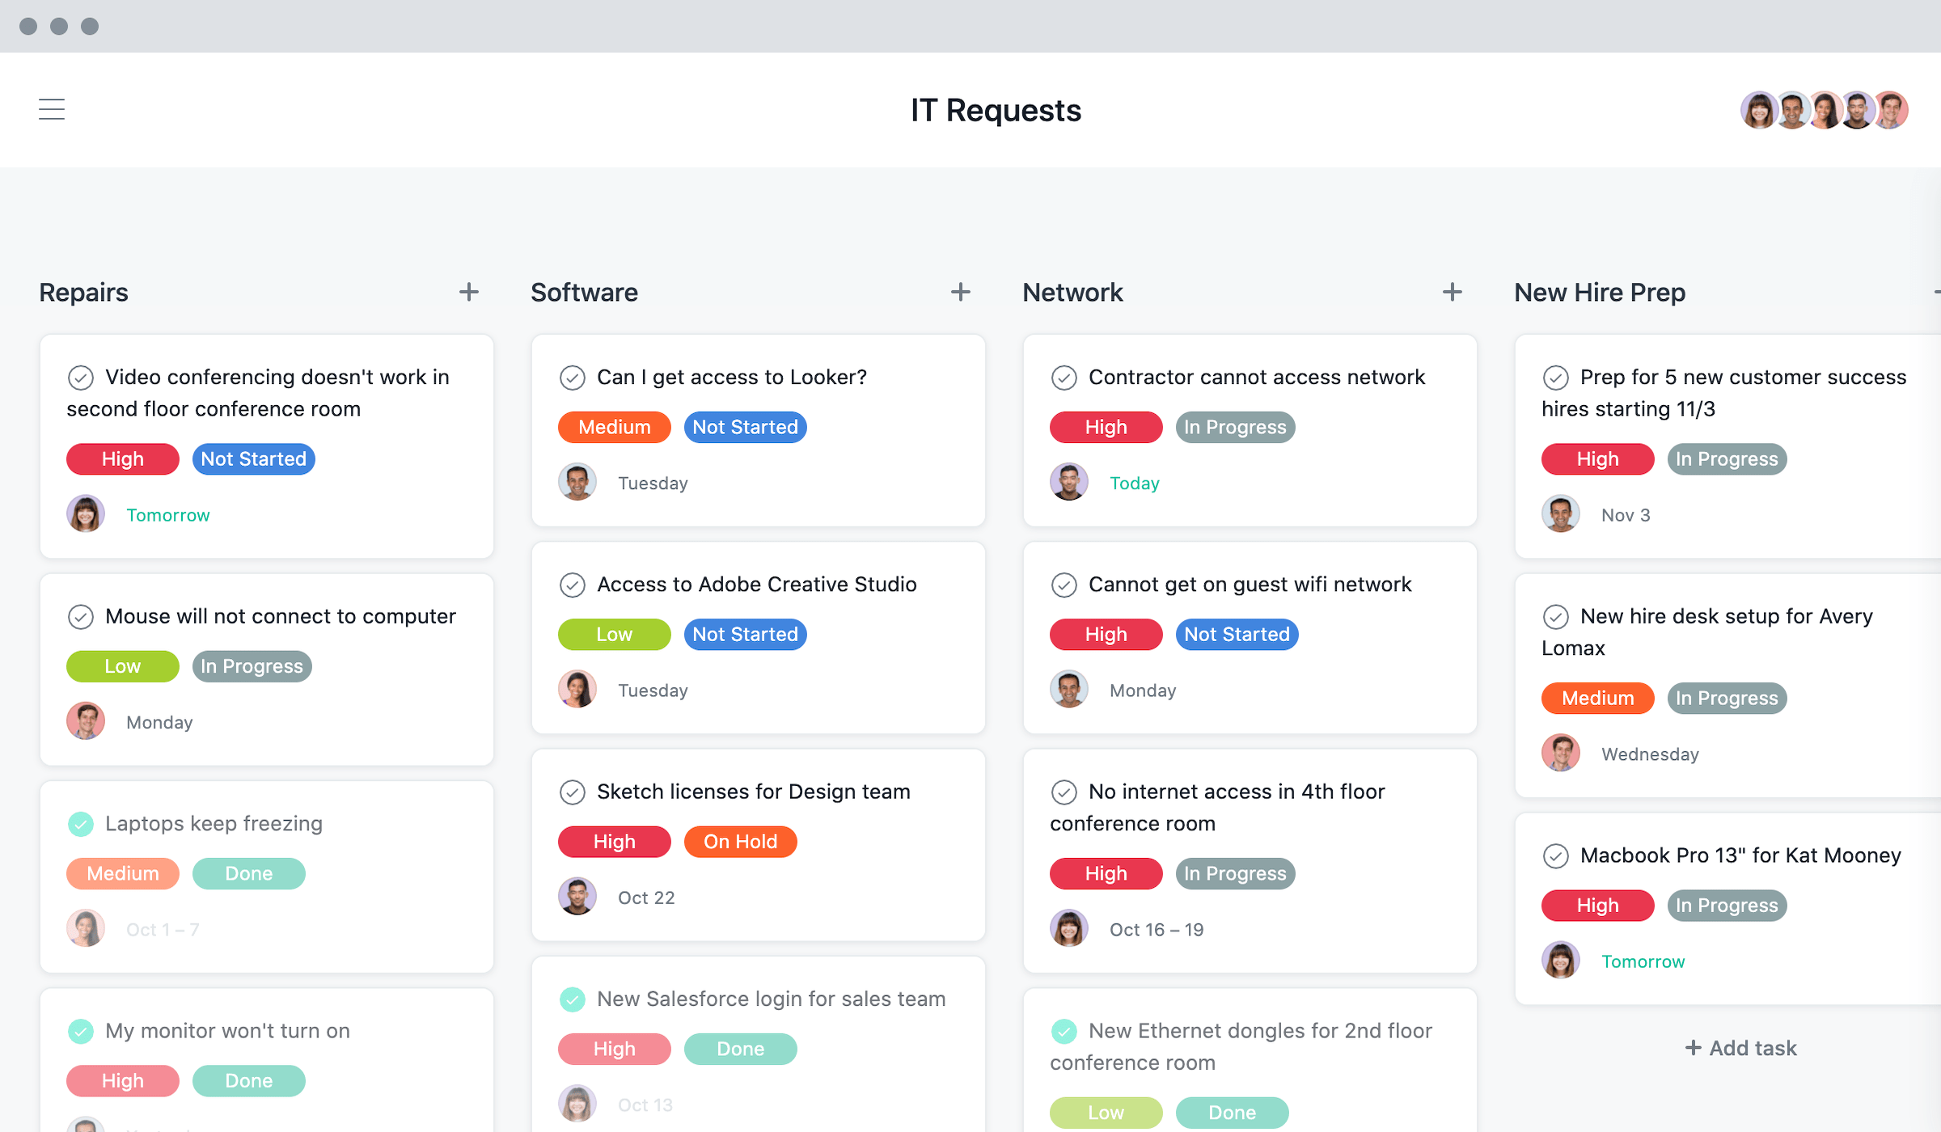Uncheck completed New Salesforce login task
The height and width of the screenshot is (1132, 1941).
click(x=572, y=999)
